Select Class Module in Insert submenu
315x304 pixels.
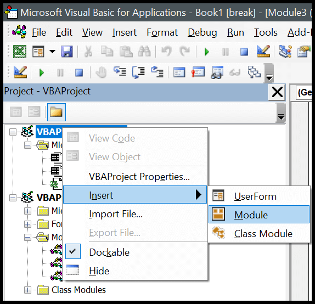coord(259,233)
